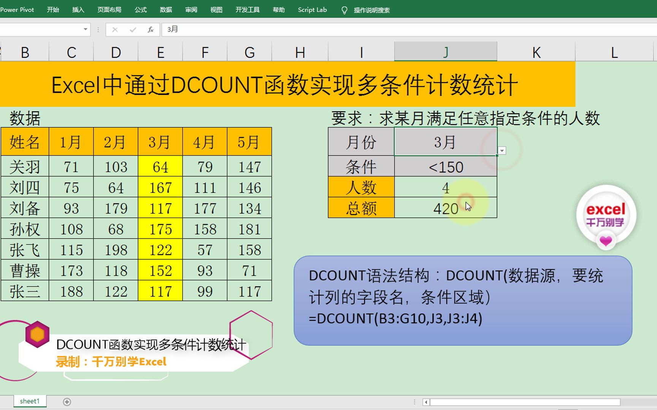This screenshot has height=410, width=657.
Task: Open the 页面布局 ribbon tab
Action: pyautogui.click(x=109, y=10)
